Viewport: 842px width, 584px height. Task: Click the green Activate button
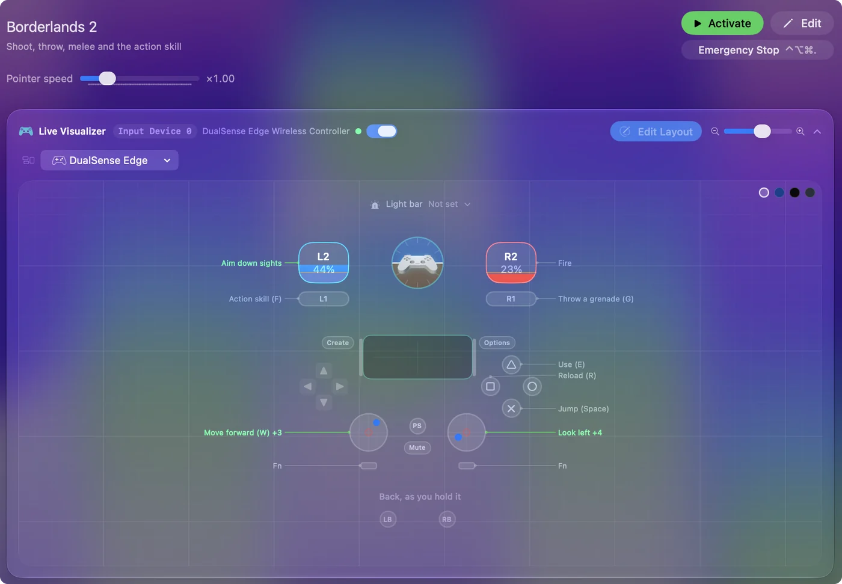coord(722,23)
